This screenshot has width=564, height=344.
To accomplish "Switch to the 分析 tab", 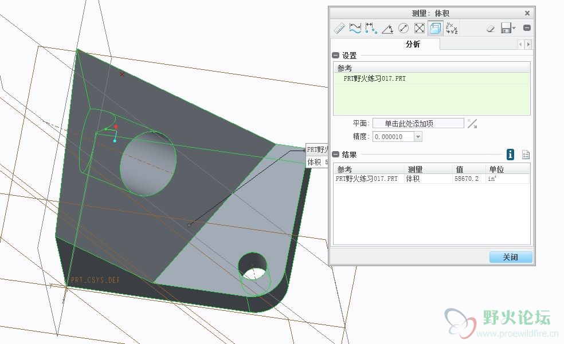I will [x=413, y=44].
